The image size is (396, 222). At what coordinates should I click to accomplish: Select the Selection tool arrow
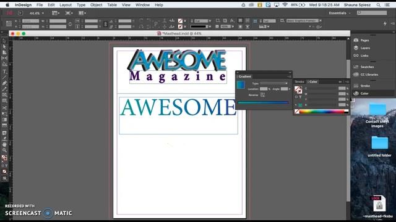(4, 41)
